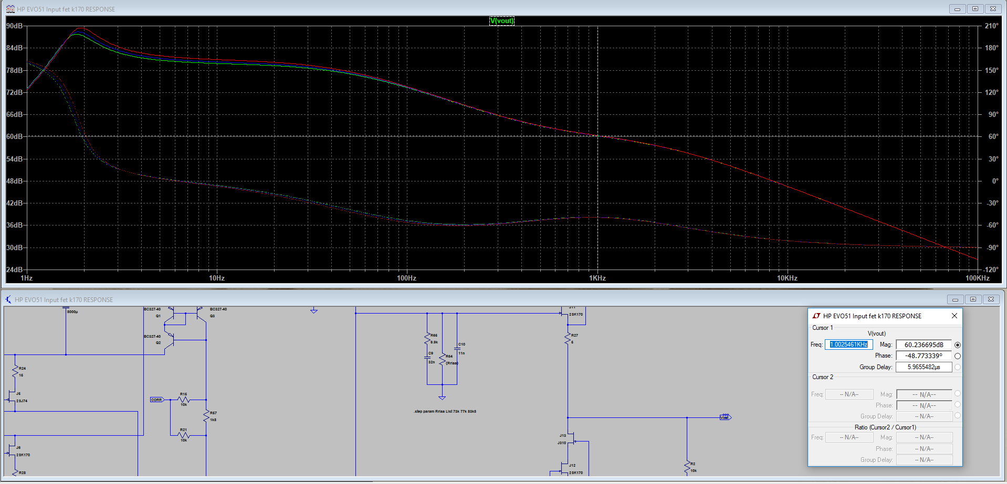Click the 60dB label on the magnitude axis

pos(15,136)
